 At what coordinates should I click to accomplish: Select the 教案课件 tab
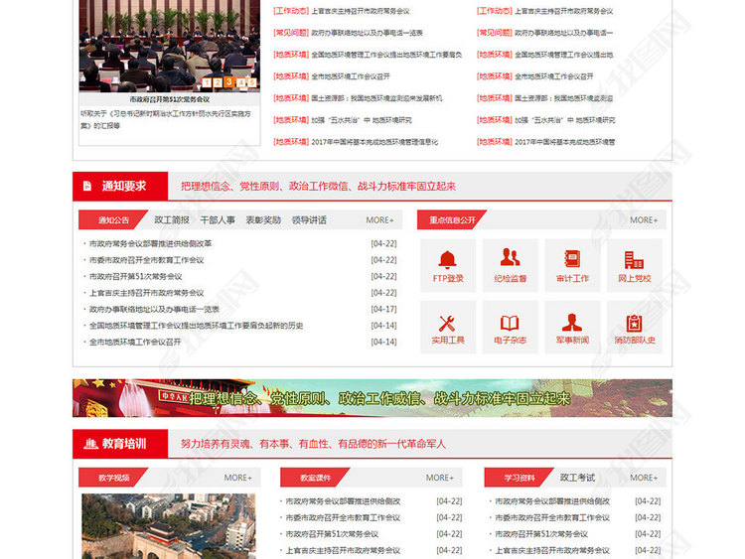pos(315,478)
